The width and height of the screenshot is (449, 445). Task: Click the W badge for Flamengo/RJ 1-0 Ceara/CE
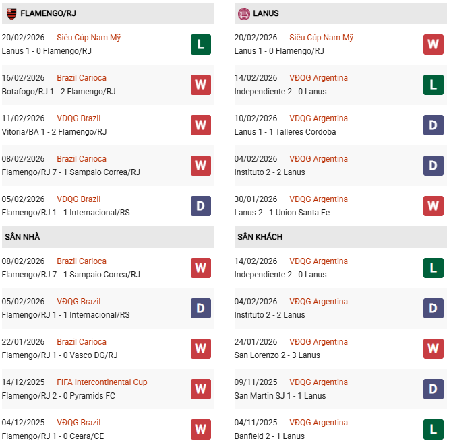[x=201, y=430]
